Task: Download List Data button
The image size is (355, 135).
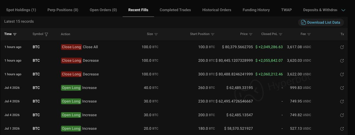Action: click(321, 22)
